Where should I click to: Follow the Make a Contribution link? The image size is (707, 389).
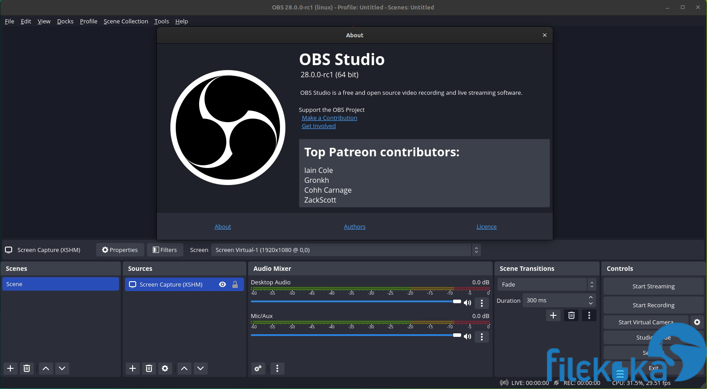[x=329, y=118]
